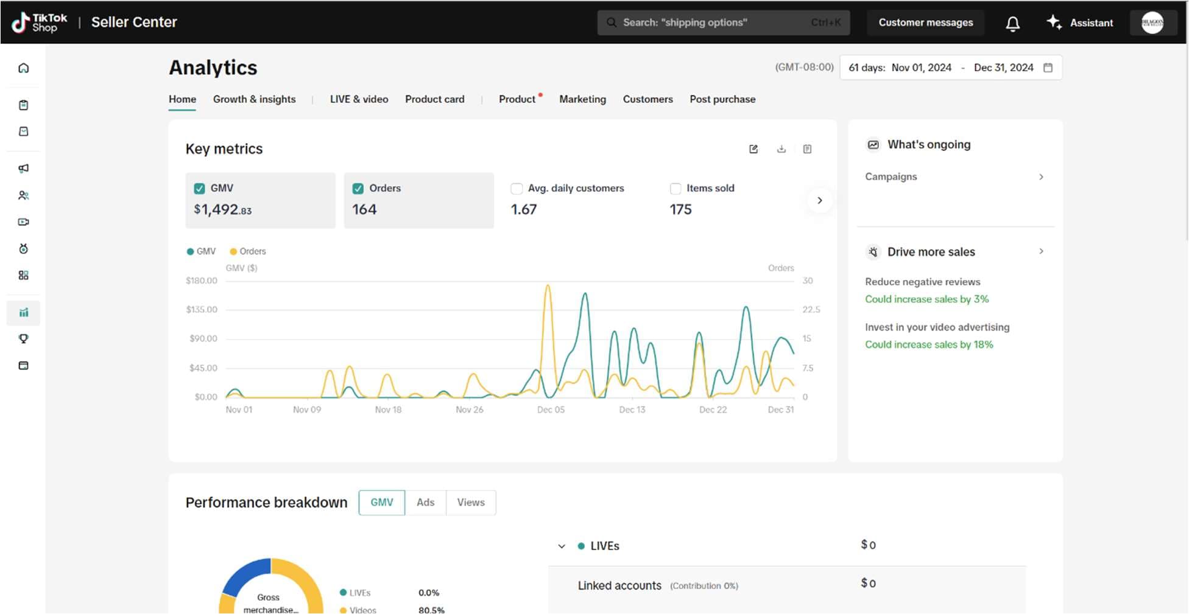Download the key metrics data
This screenshot has height=614, width=1189.
pyautogui.click(x=781, y=149)
